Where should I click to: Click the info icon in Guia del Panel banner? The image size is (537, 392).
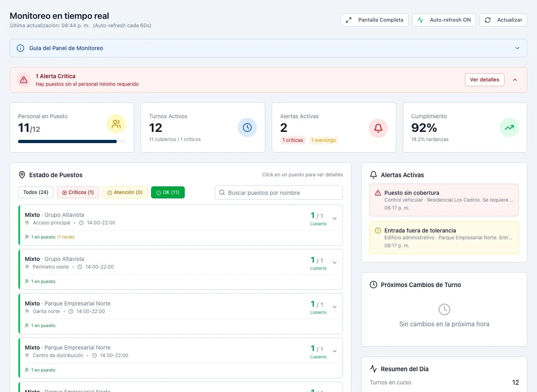click(x=20, y=48)
